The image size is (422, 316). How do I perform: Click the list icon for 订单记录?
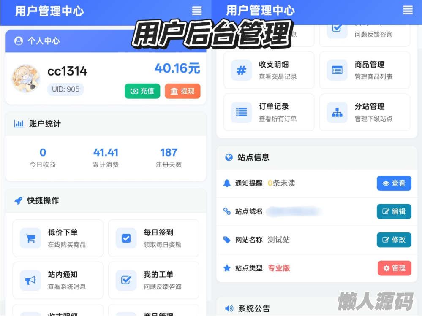coord(241,112)
